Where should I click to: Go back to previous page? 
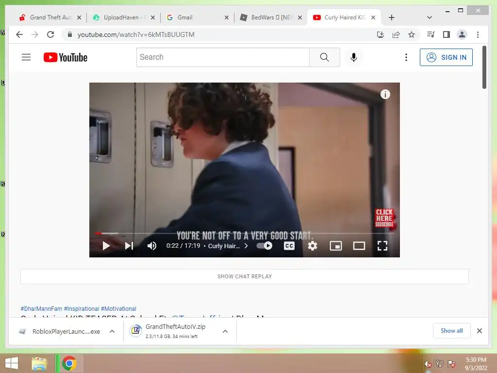(19, 34)
